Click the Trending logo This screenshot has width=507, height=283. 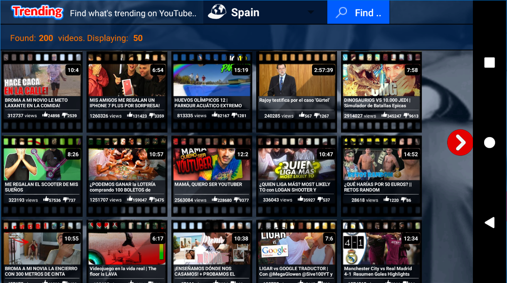37,12
